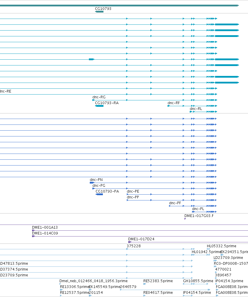
Task: Select the dnc-PF protein label
Action: point(175,203)
